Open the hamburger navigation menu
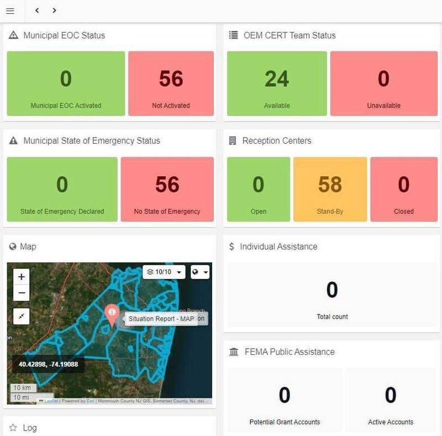The image size is (442, 436). point(10,10)
